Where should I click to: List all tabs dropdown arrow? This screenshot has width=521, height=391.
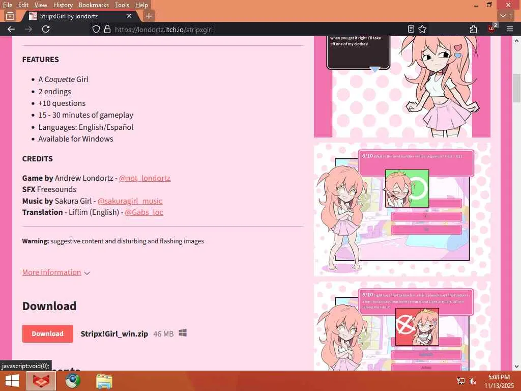point(507,16)
